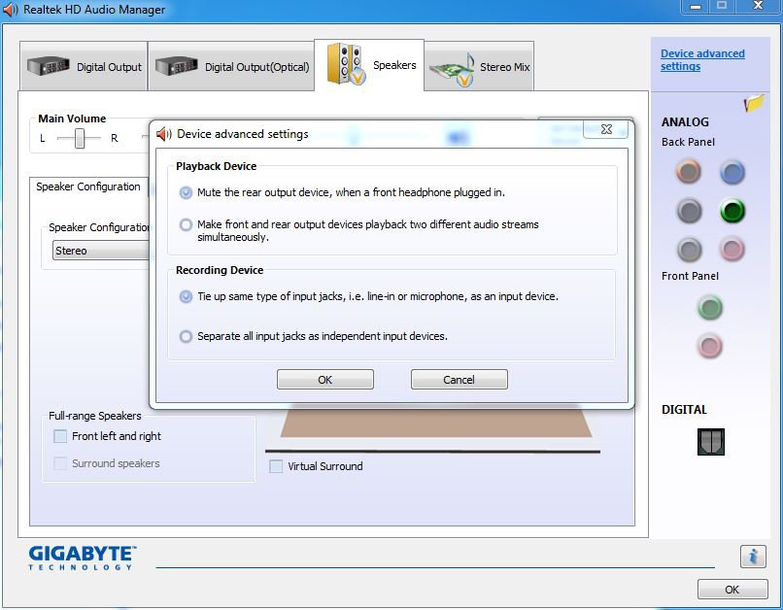Image resolution: width=783 pixels, height=610 pixels.
Task: Click the Recording Device group heading
Action: pyautogui.click(x=220, y=270)
